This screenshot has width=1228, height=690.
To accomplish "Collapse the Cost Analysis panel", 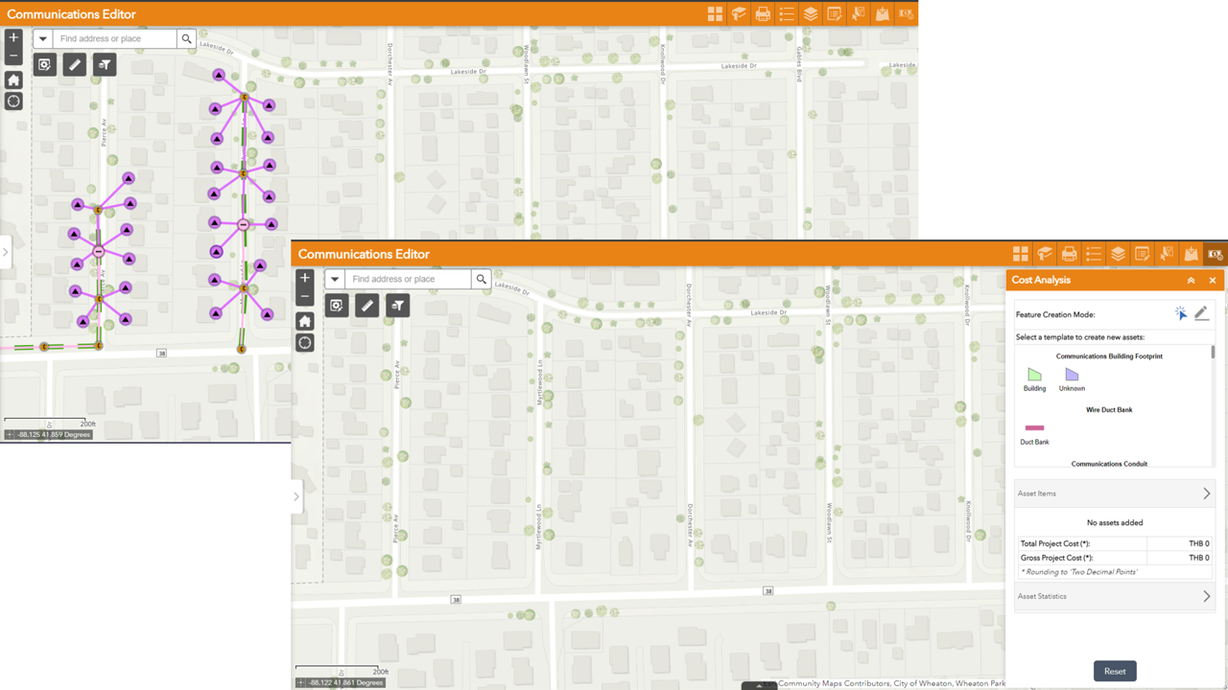I will 1191,280.
